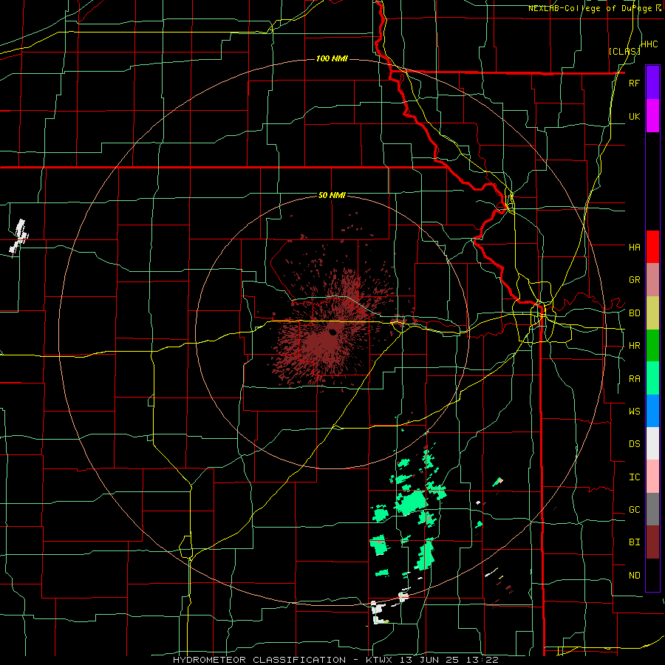Click the RA legend label
This screenshot has width=665, height=665.
point(634,379)
